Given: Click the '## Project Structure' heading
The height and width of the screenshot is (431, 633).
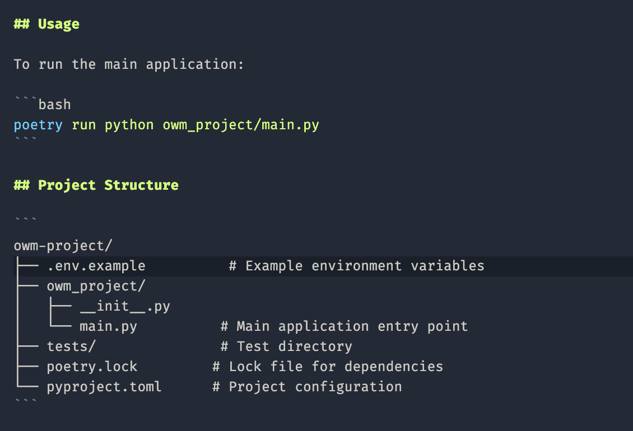Looking at the screenshot, I should tap(96, 185).
